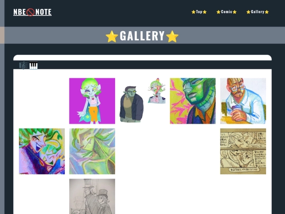Open the purple background elf girl artwork

(x=92, y=101)
